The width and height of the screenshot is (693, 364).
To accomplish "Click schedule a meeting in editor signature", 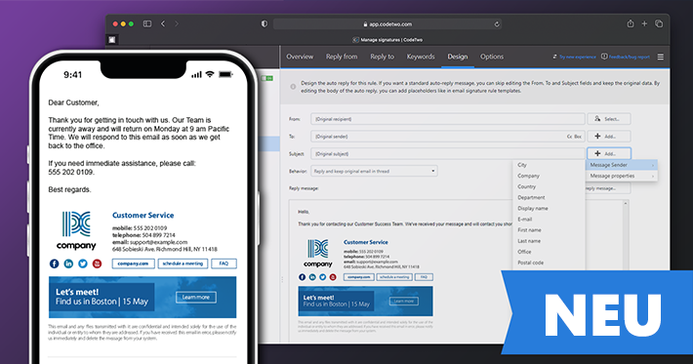I will click(x=394, y=277).
